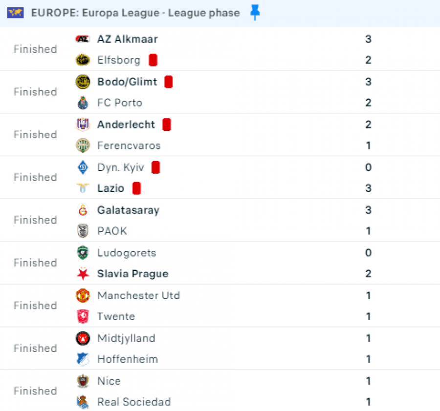
Task: Click the Slavia Prague star logo
Action: pyautogui.click(x=83, y=274)
